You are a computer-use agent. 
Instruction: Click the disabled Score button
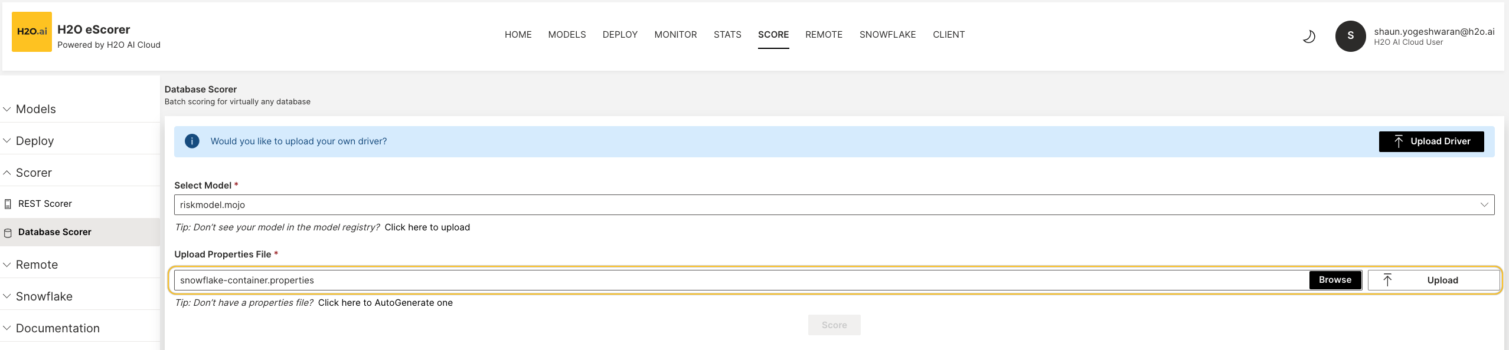pyautogui.click(x=834, y=325)
